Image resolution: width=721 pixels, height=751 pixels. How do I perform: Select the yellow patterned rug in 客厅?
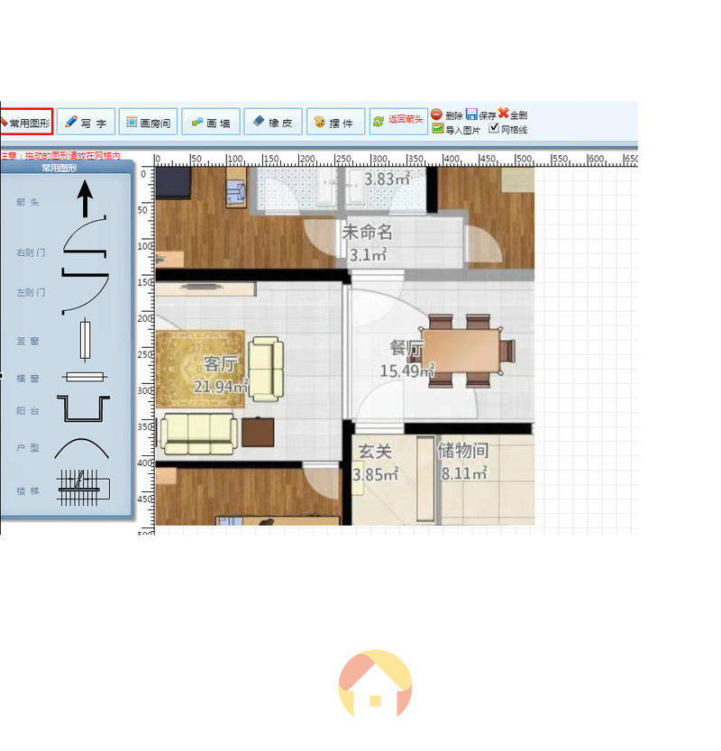coord(200,369)
